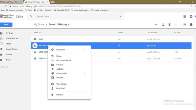The height and width of the screenshot is (110, 196).
Task: Click the share person toolbar icon
Action: 163,24
